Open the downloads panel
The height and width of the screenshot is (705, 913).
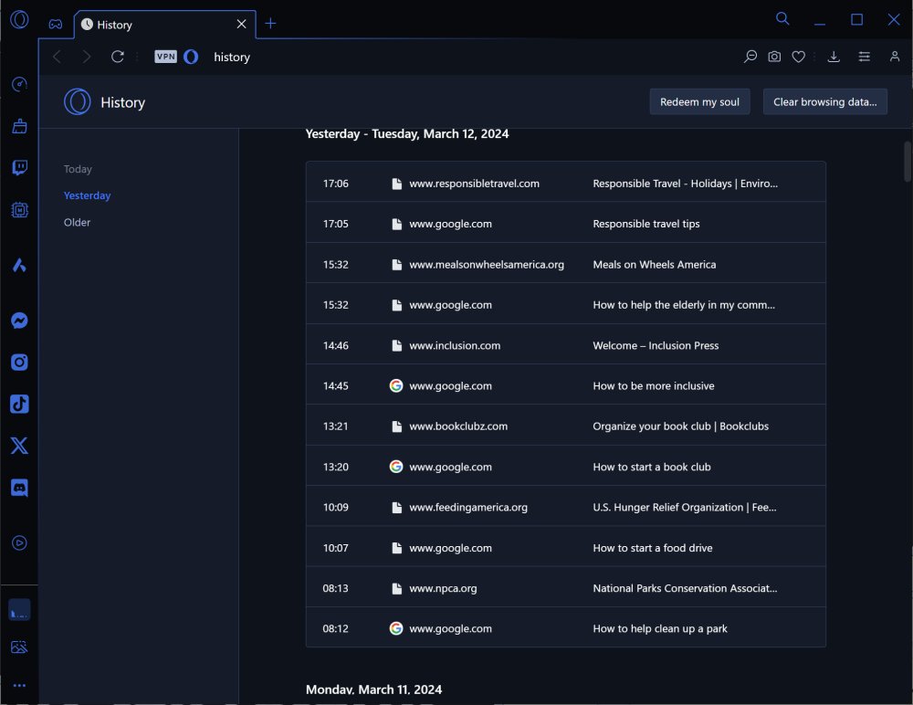(x=834, y=57)
